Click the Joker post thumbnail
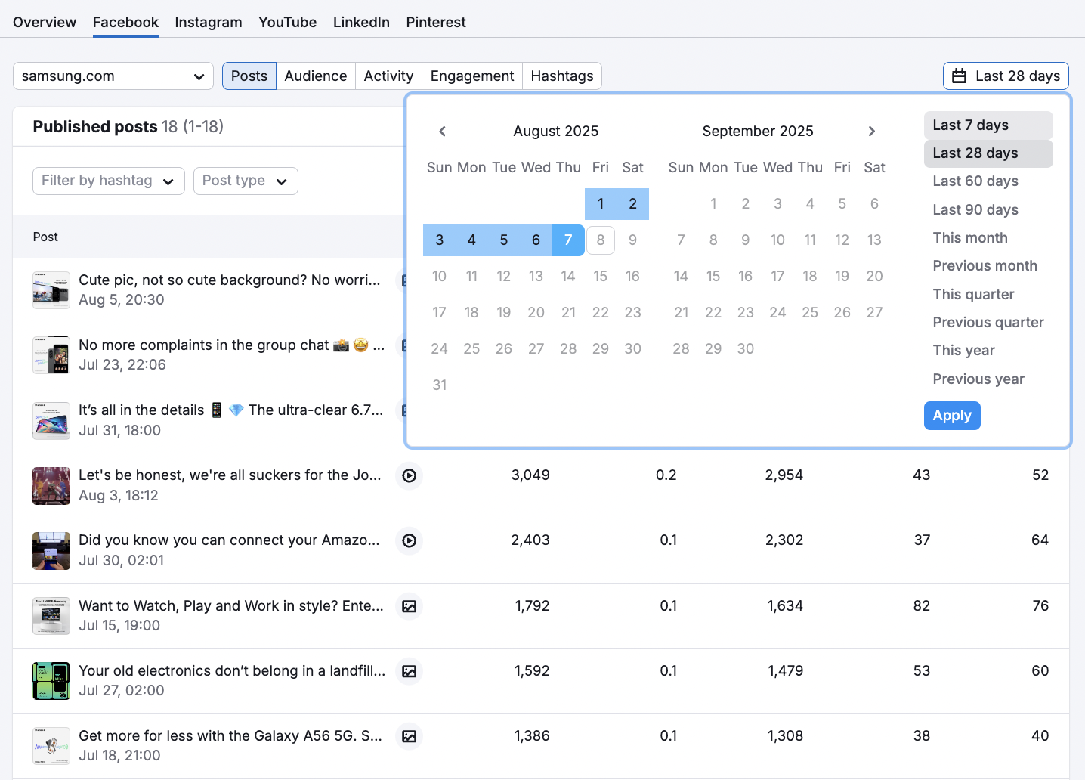Image resolution: width=1085 pixels, height=780 pixels. 51,486
